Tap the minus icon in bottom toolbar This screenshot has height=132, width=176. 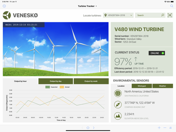[x=165, y=128]
